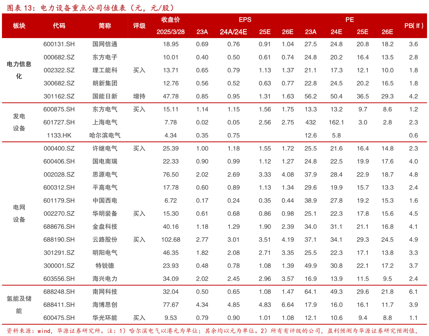Click the "24E" subheader under PE
Image resolution: width=429 pixels, height=336 pixels.
[x=336, y=32]
